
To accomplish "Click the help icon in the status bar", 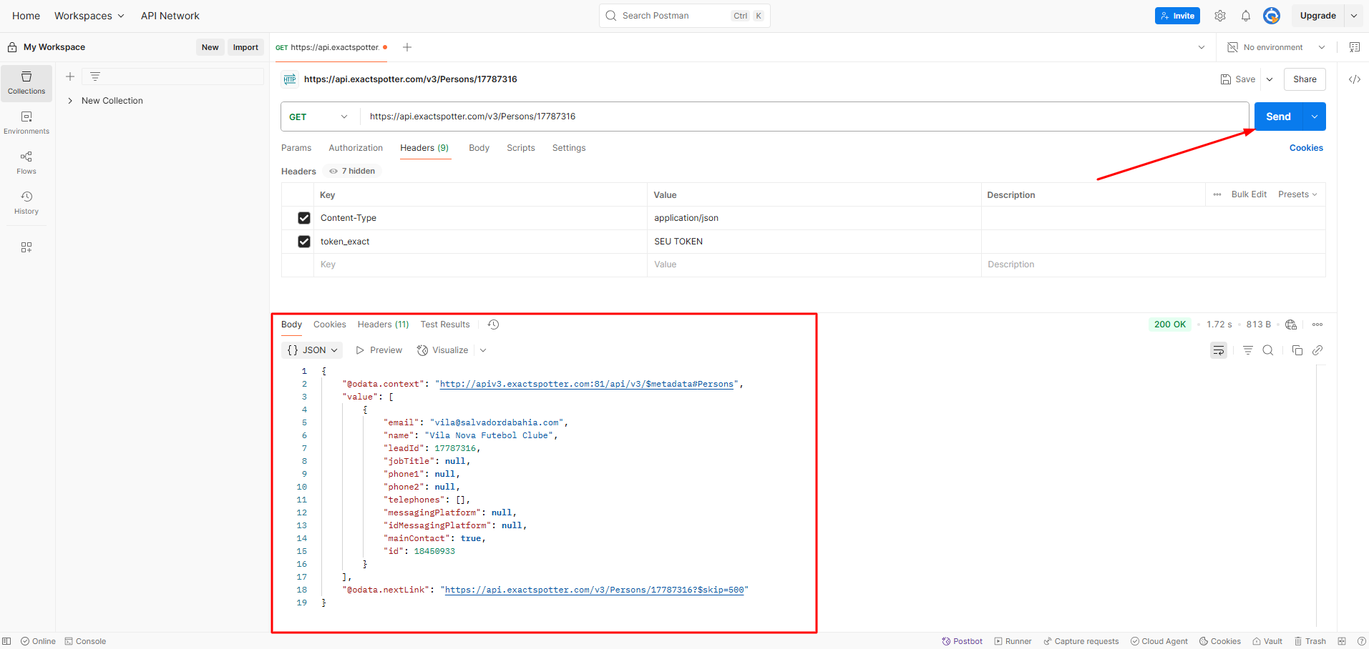I will click(x=1362, y=641).
